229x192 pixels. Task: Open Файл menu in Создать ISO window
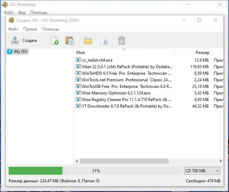tap(13, 29)
